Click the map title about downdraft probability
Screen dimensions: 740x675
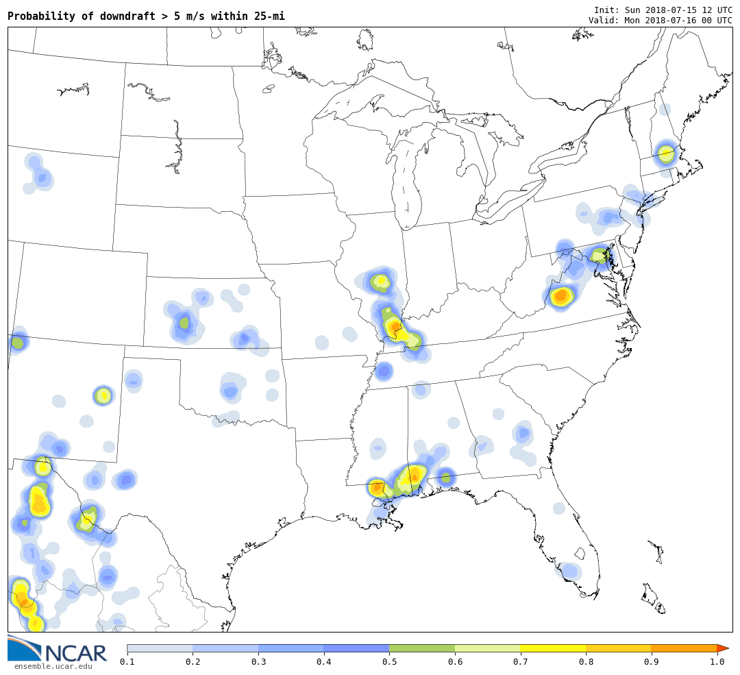click(146, 16)
